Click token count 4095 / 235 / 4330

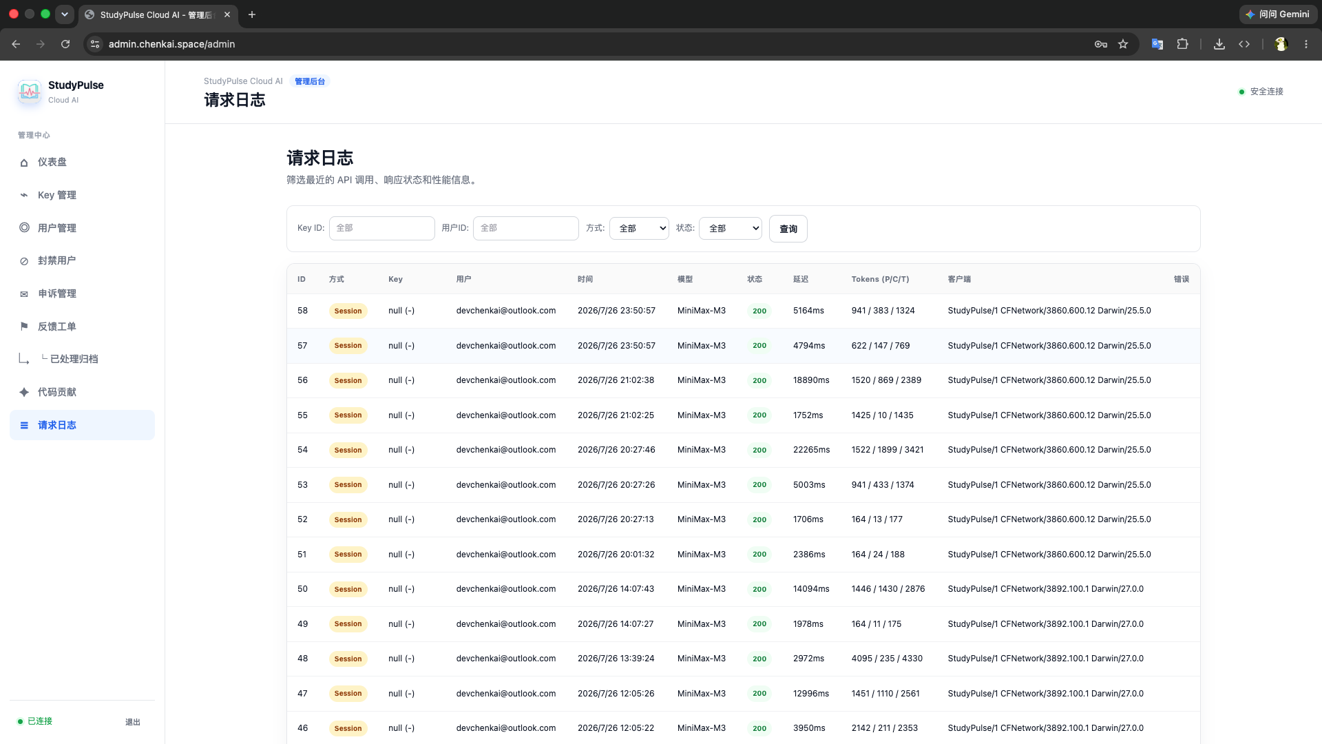click(x=887, y=659)
